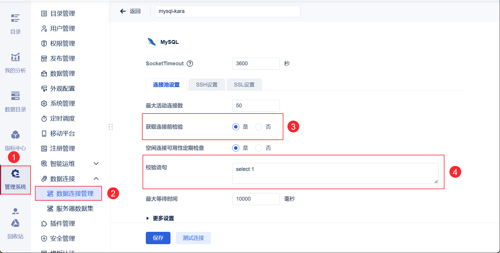500x253 pixels.
Task: Click the SocketTimeout help question mark
Action: pos(190,64)
